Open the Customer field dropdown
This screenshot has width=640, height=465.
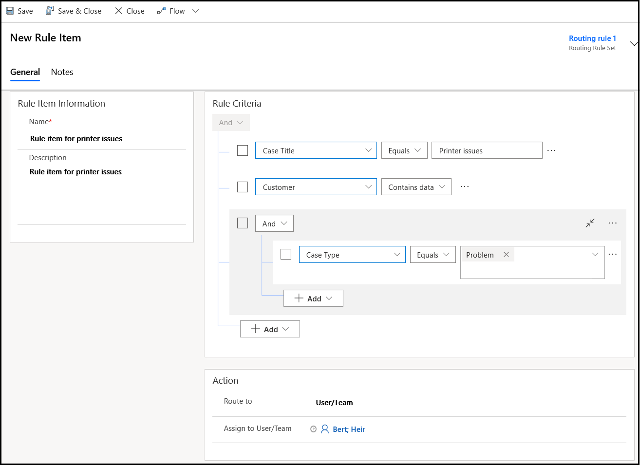316,187
